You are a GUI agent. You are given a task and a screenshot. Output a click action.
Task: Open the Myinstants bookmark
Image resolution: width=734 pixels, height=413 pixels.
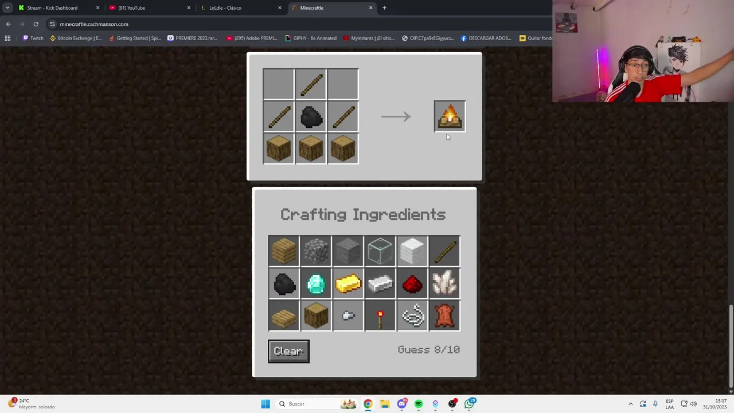pos(369,38)
